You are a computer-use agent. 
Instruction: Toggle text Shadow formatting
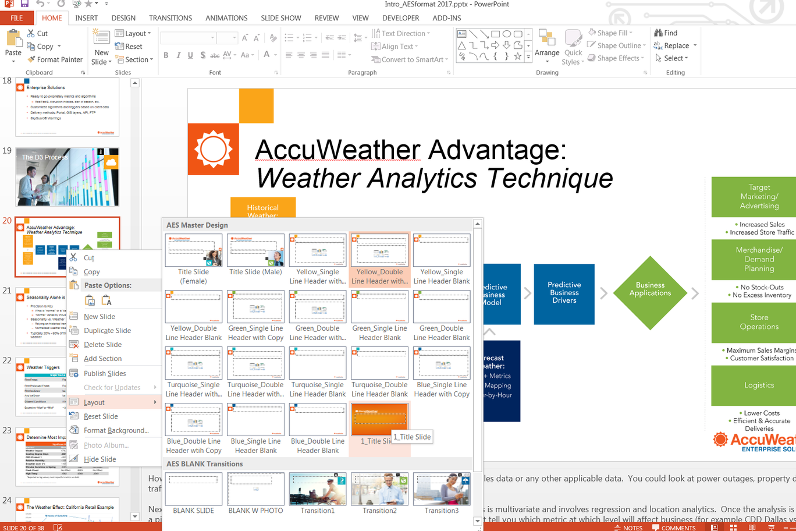(x=202, y=55)
